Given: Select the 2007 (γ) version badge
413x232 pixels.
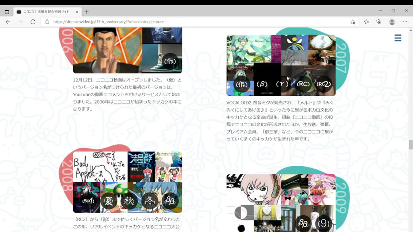Looking at the screenshot, I should (282, 84).
